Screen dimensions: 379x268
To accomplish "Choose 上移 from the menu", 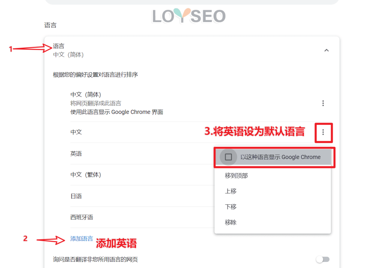I will (x=230, y=191).
